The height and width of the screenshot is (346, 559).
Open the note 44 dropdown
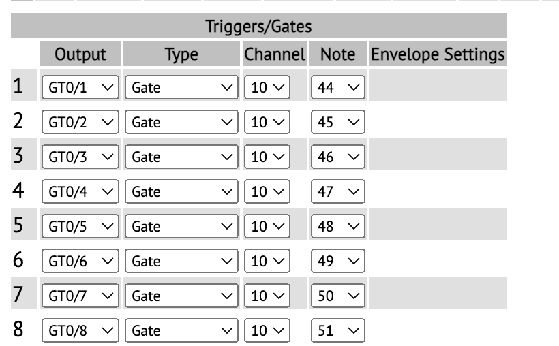click(338, 88)
